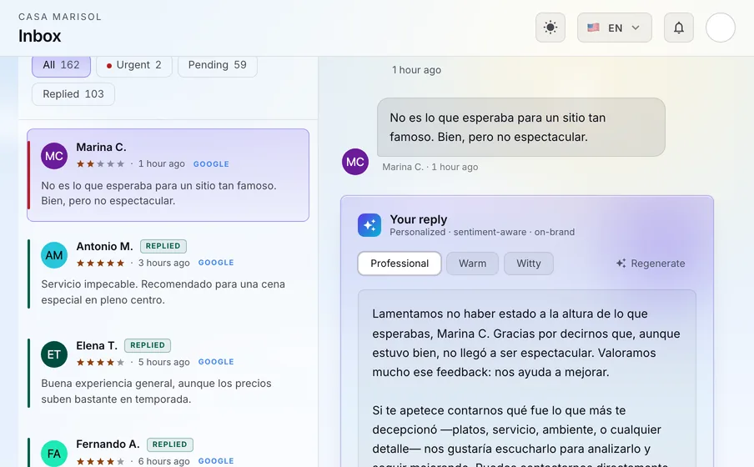Open the notifications bell
754x467 pixels.
pos(678,28)
